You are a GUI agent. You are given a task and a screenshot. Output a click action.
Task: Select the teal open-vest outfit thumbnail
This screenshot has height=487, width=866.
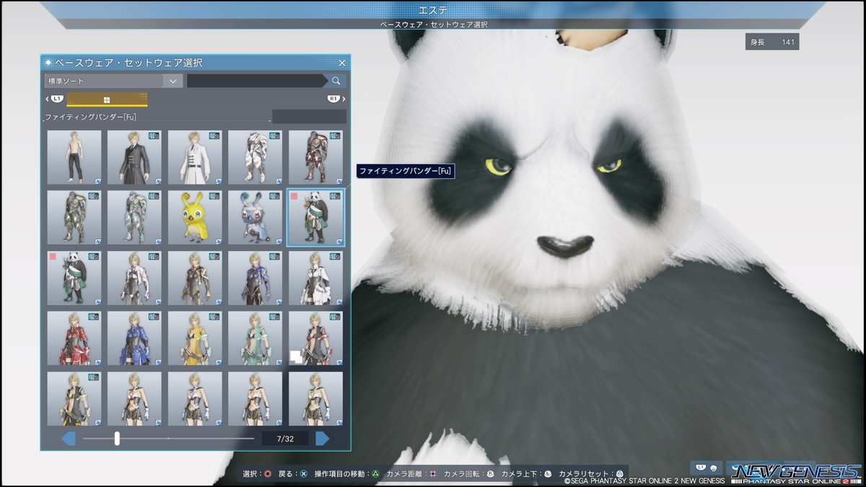[255, 338]
